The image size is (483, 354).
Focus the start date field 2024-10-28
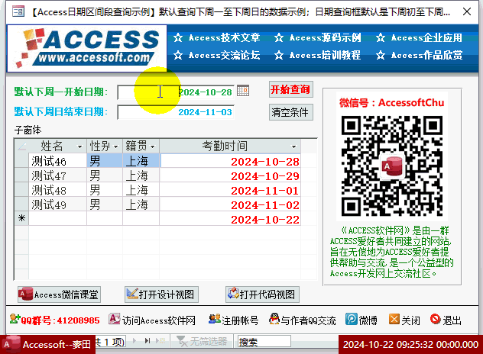(x=176, y=92)
